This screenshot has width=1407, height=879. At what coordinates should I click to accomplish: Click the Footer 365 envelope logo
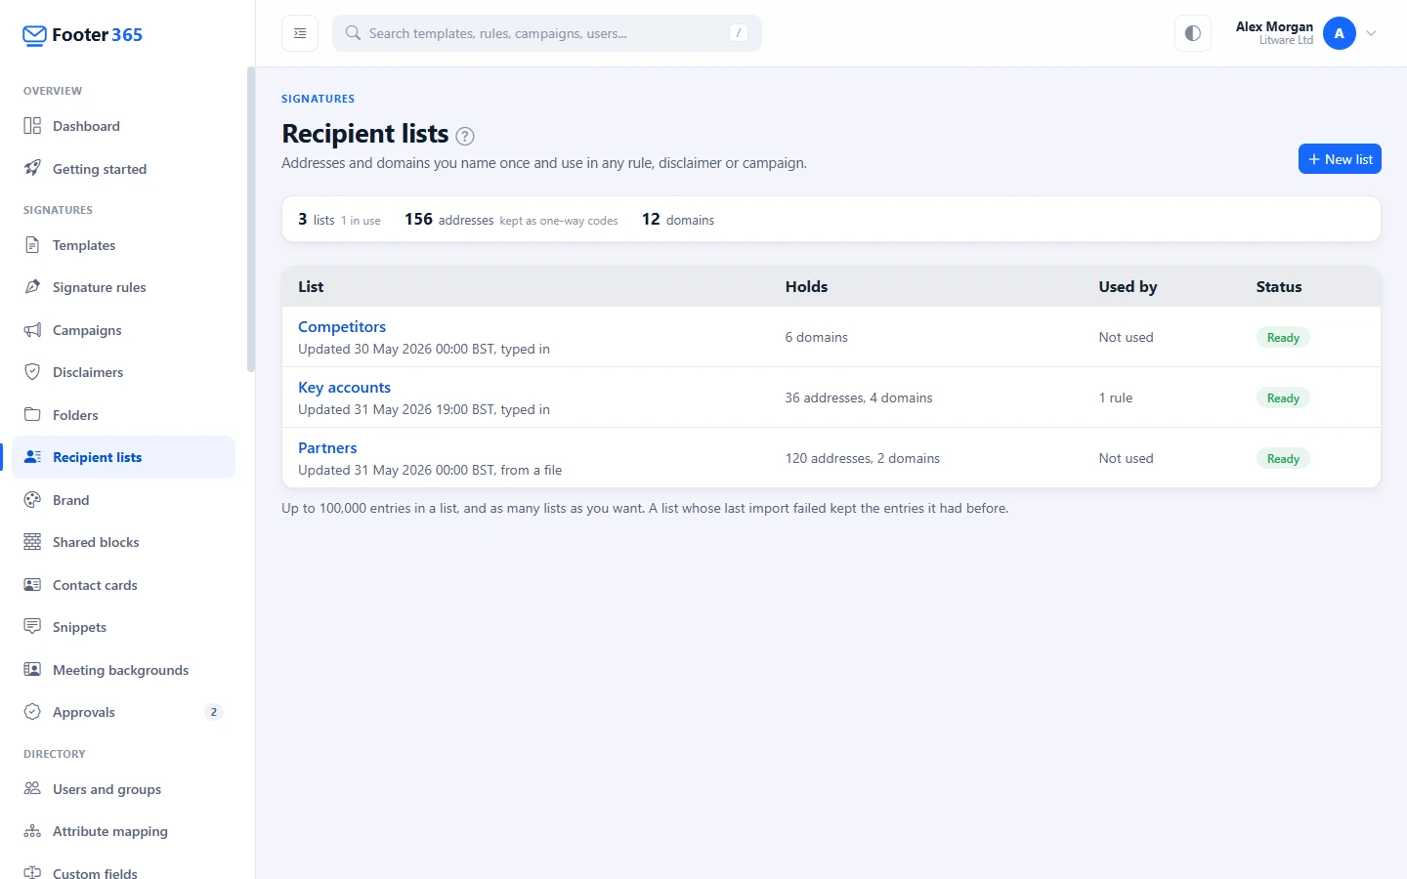coord(34,35)
